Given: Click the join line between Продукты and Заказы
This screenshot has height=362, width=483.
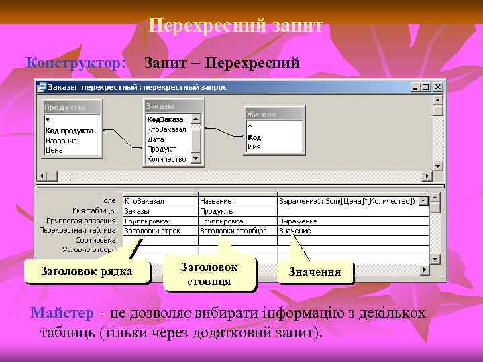Looking at the screenshot, I should pos(123,139).
